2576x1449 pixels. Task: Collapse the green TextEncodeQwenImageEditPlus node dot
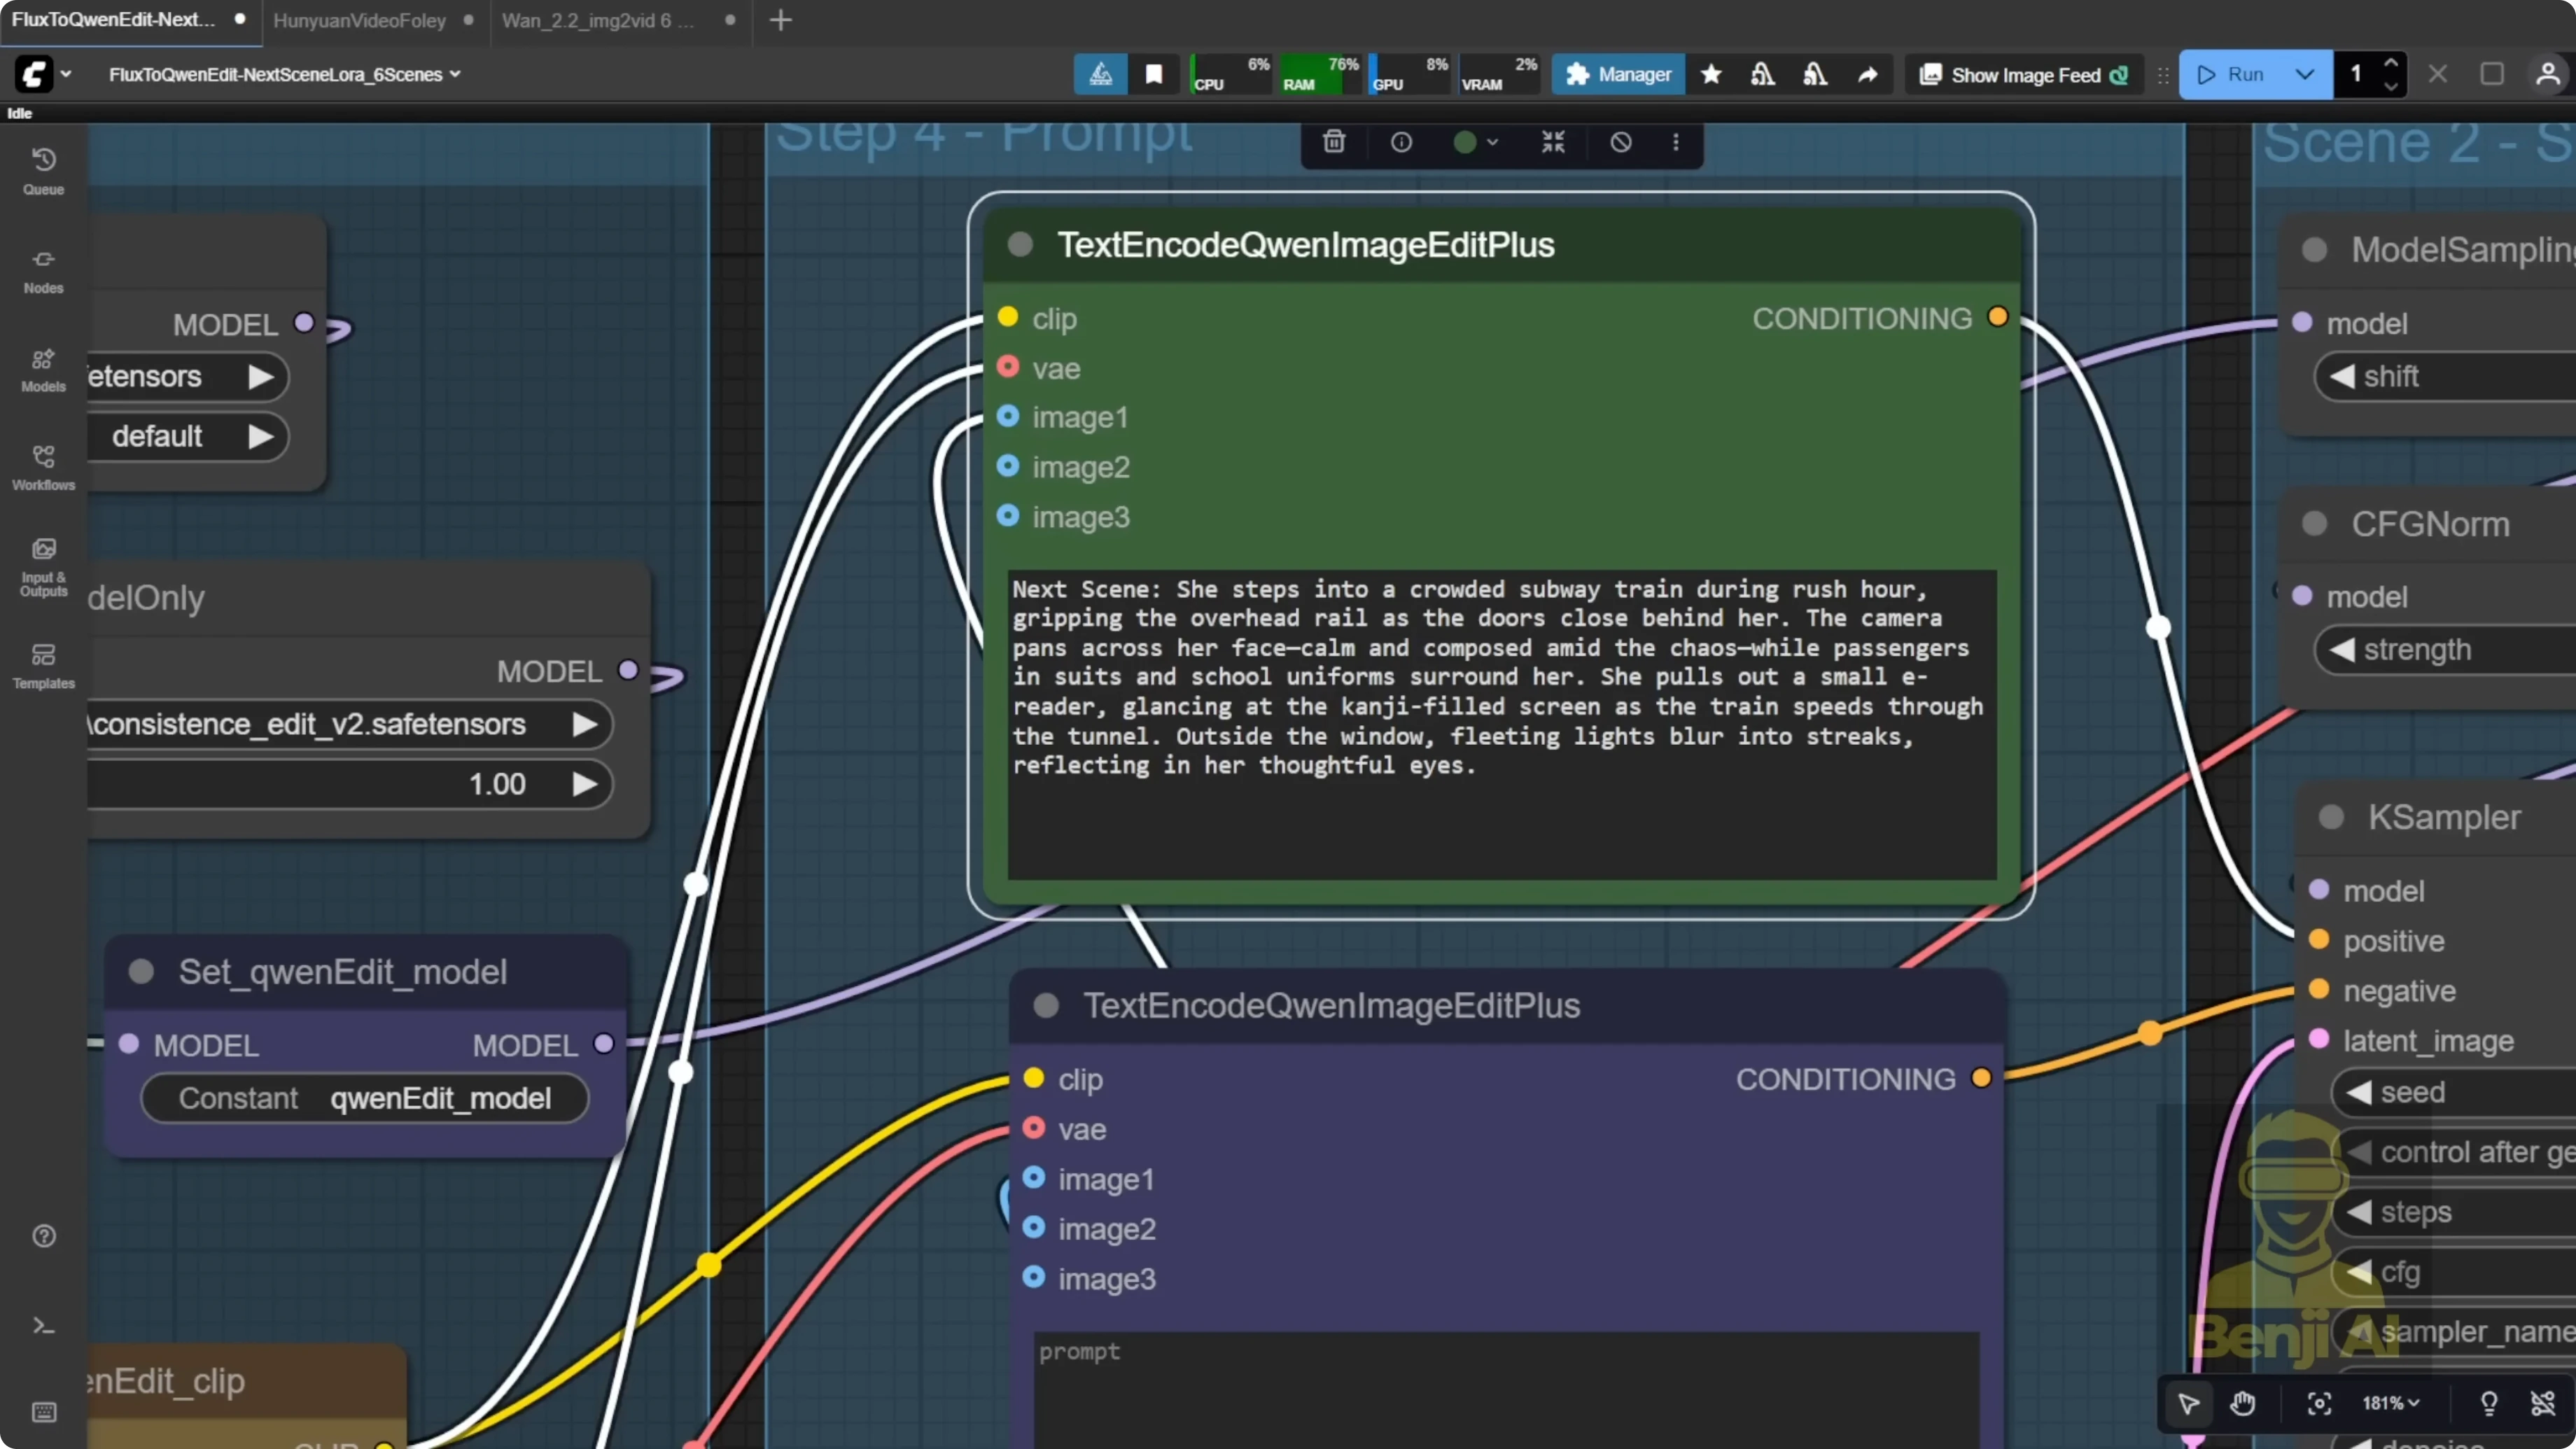1020,245
